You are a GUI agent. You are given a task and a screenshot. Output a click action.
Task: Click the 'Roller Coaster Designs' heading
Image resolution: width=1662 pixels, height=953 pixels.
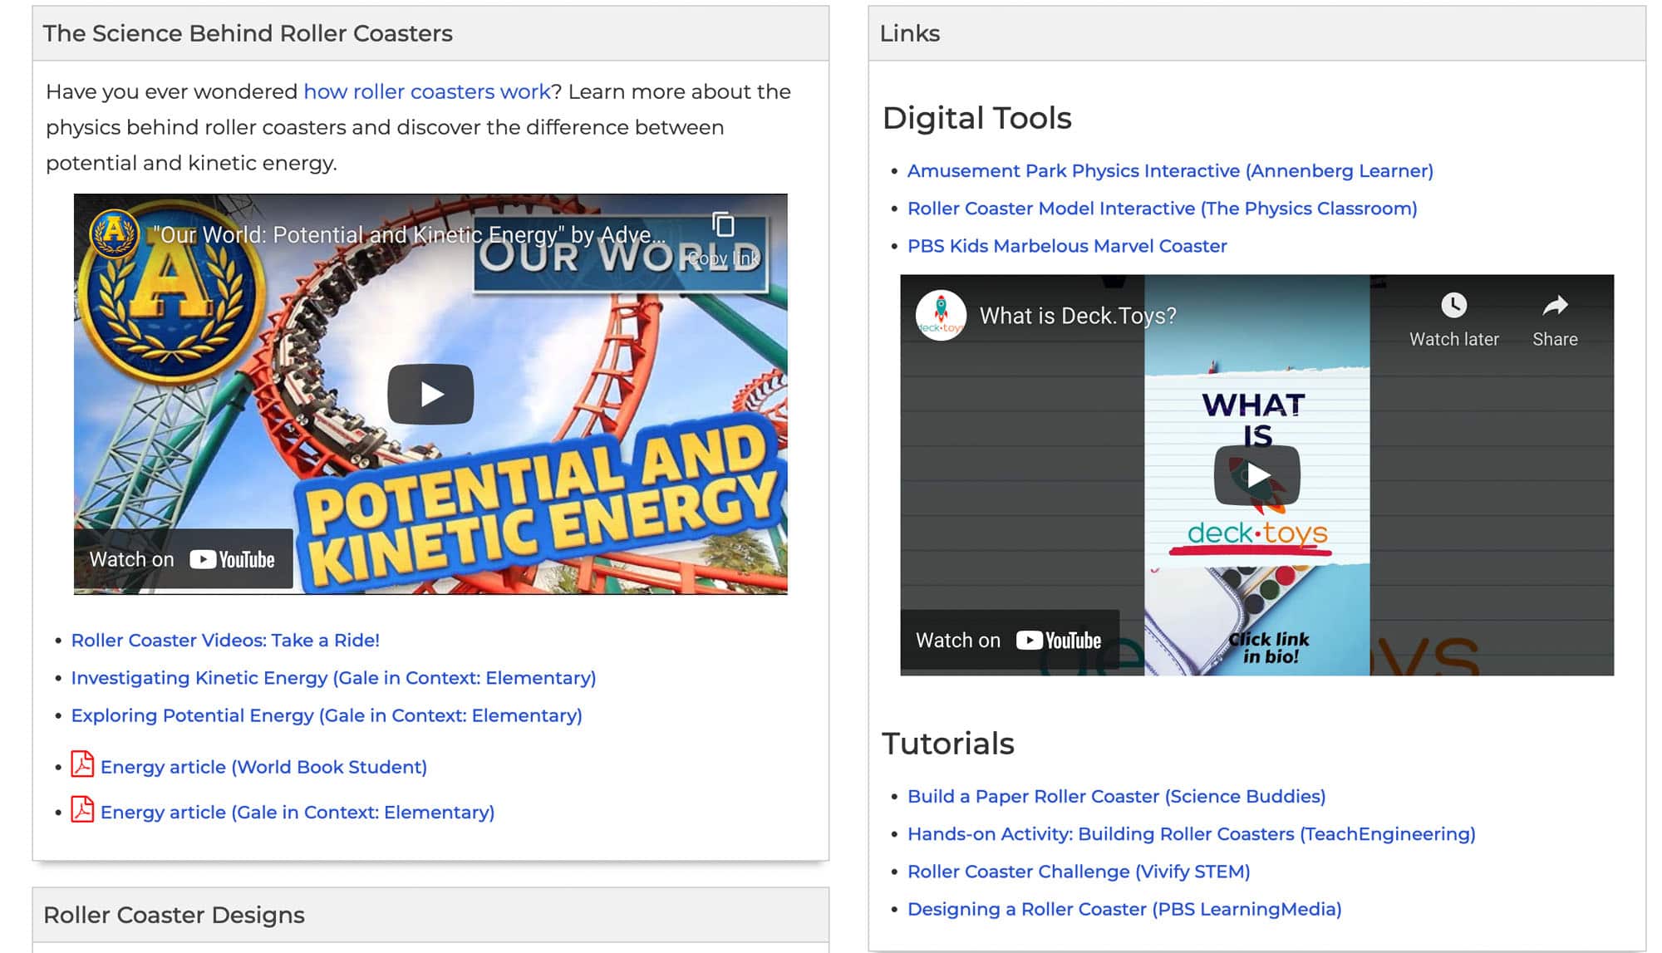(x=174, y=915)
